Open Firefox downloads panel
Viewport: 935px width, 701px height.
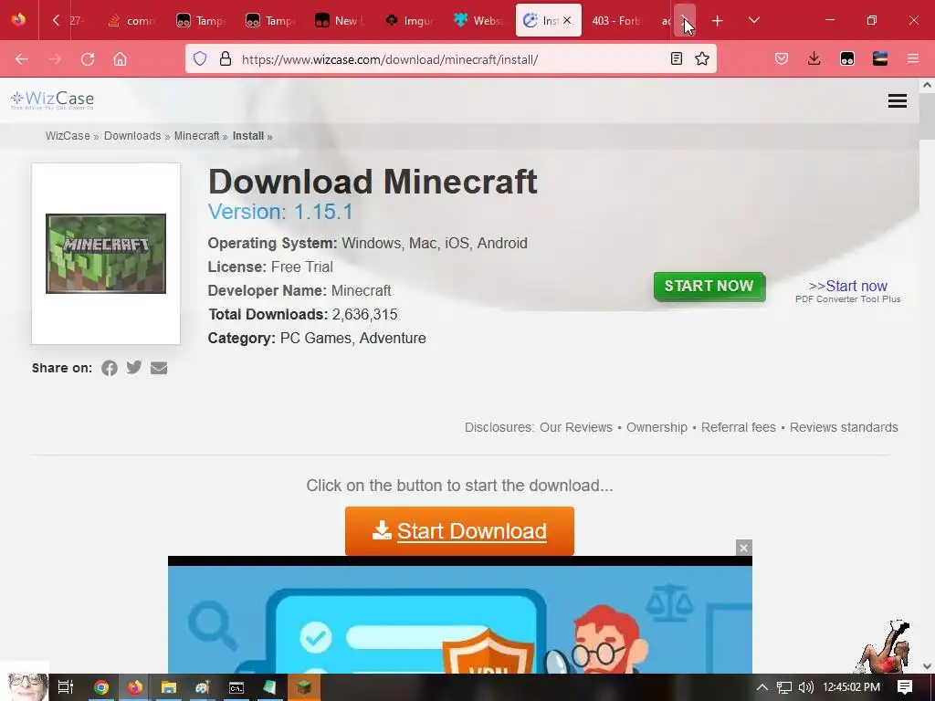814,58
